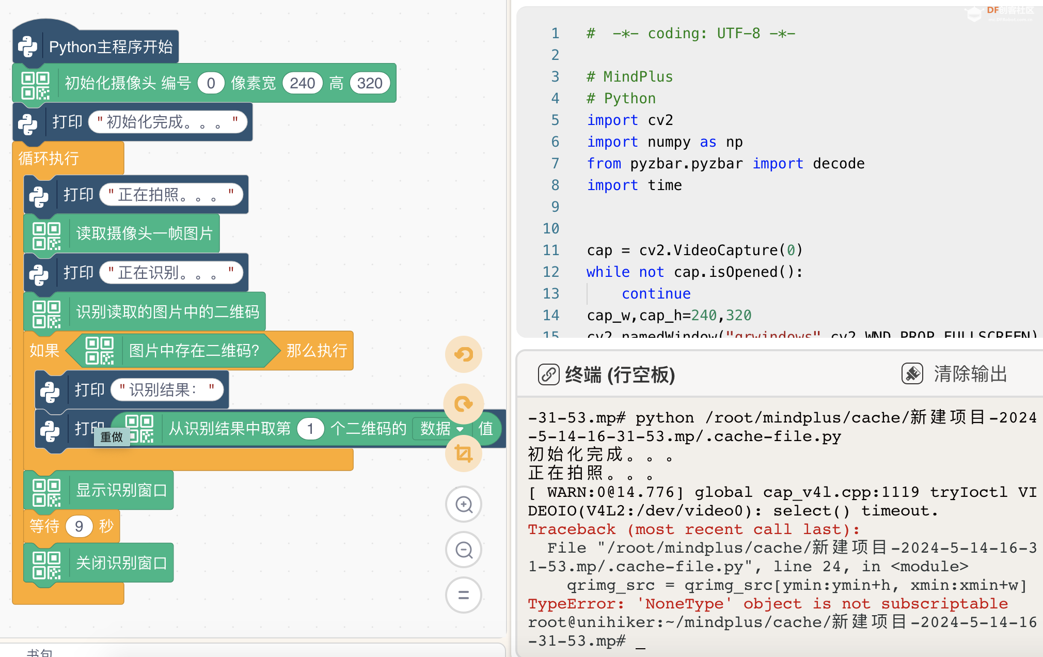Click Python icon on 正在识别 print block

coord(39,275)
